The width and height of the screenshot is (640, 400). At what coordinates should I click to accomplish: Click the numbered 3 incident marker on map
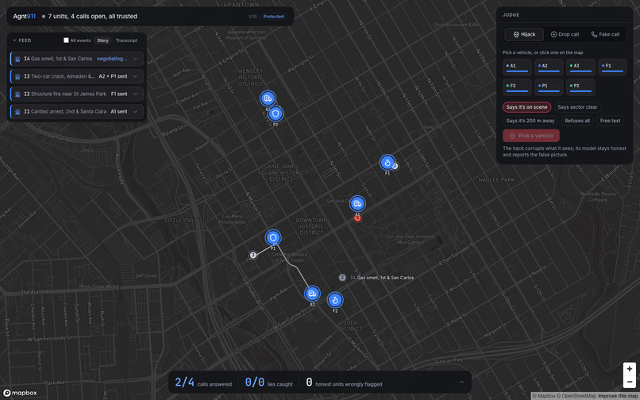click(x=253, y=255)
